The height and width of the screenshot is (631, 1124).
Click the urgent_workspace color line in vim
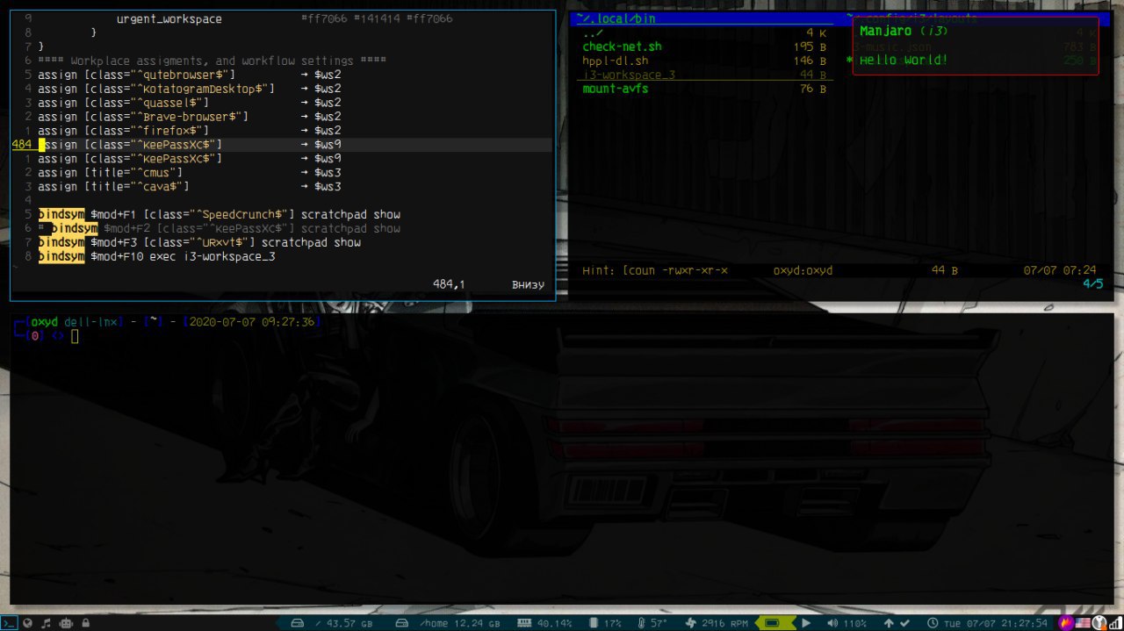[285, 18]
